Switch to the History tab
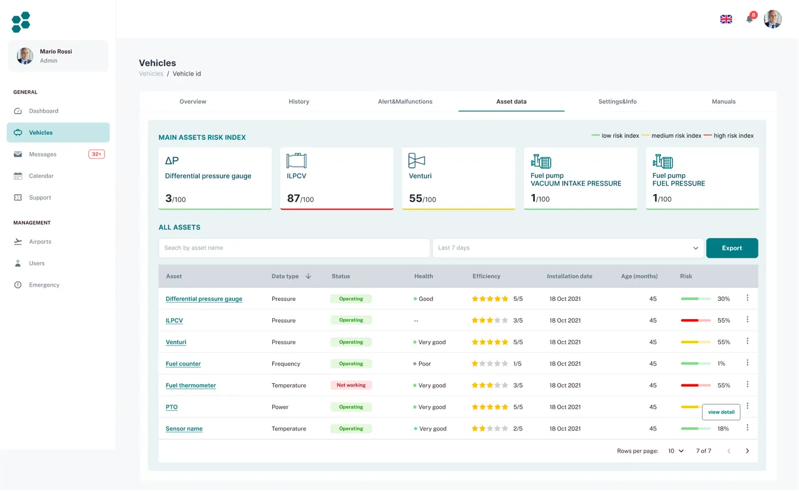 point(299,102)
